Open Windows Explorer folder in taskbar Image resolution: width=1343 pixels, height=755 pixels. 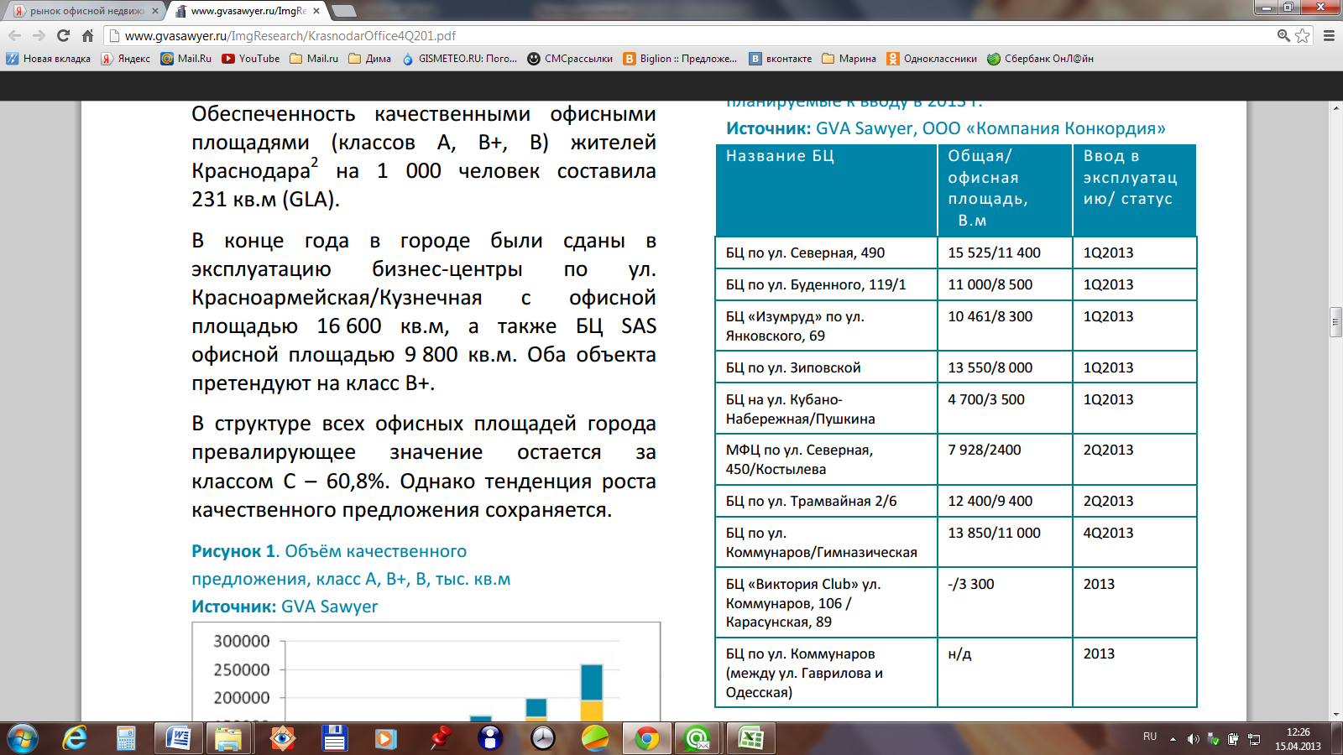[x=229, y=739]
